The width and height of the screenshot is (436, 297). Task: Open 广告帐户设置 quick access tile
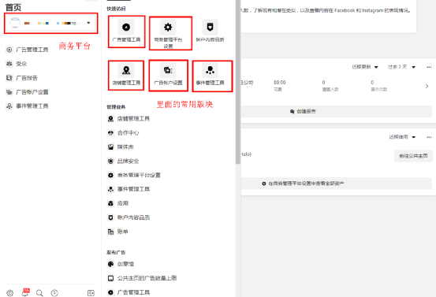[168, 76]
